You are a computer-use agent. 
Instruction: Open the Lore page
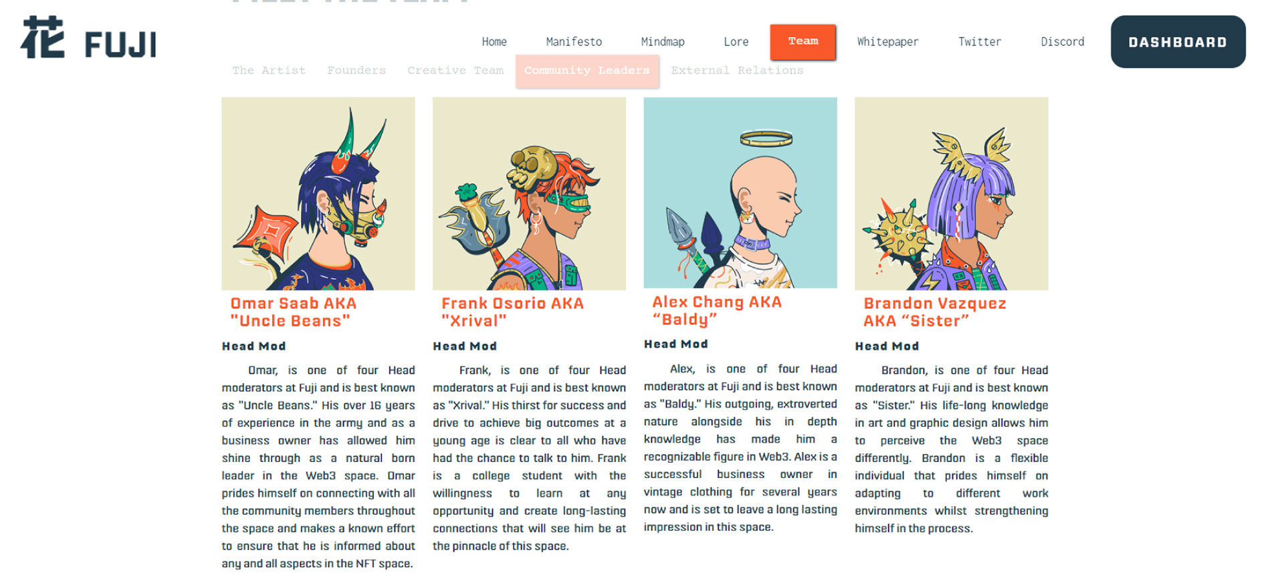(736, 41)
